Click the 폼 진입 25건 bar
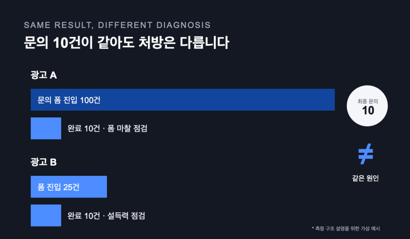The height and width of the screenshot is (239, 410). tap(69, 187)
